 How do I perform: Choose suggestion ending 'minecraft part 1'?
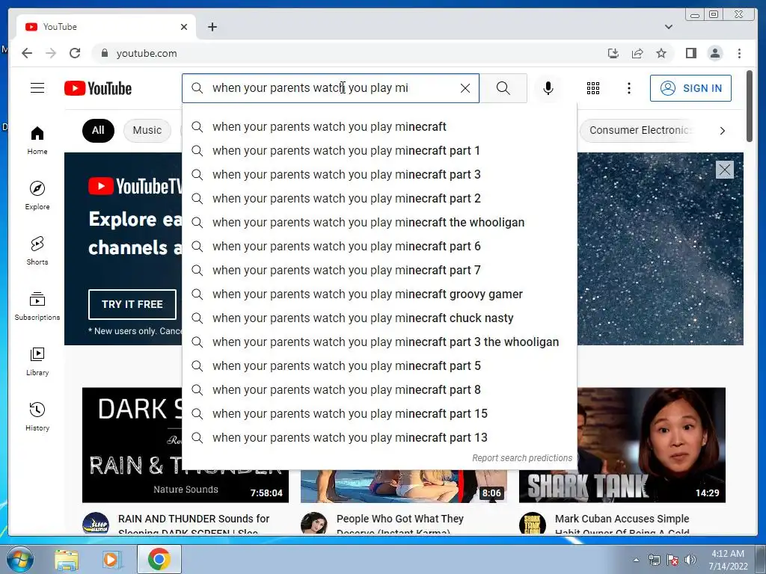pyautogui.click(x=379, y=151)
